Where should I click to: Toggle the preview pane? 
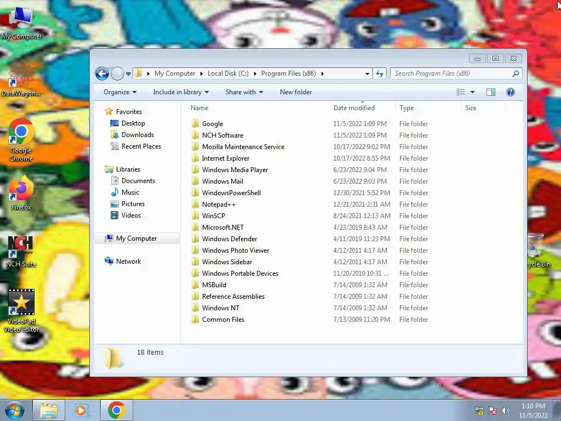[491, 92]
